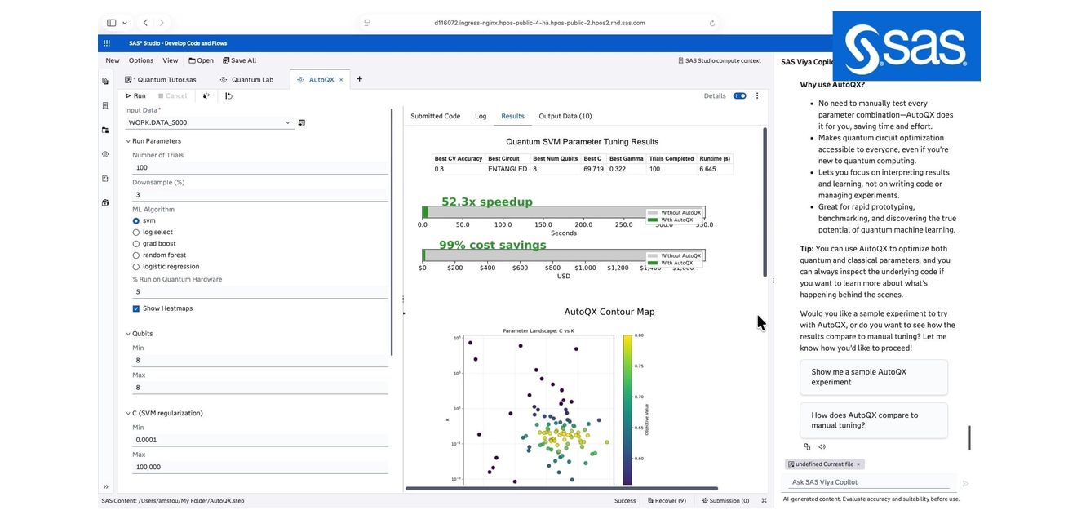
Task: Click Show me a sample AutoQX experiment
Action: pos(874,377)
